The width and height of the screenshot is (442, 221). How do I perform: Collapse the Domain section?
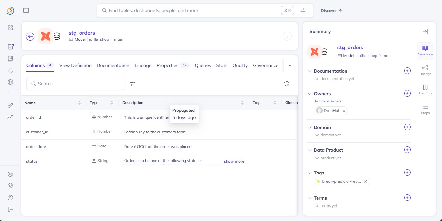(310, 127)
